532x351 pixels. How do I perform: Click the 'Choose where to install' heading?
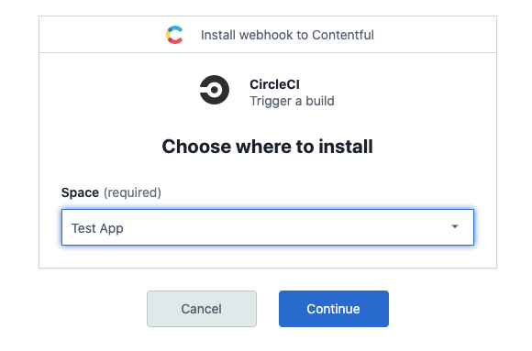[267, 147]
